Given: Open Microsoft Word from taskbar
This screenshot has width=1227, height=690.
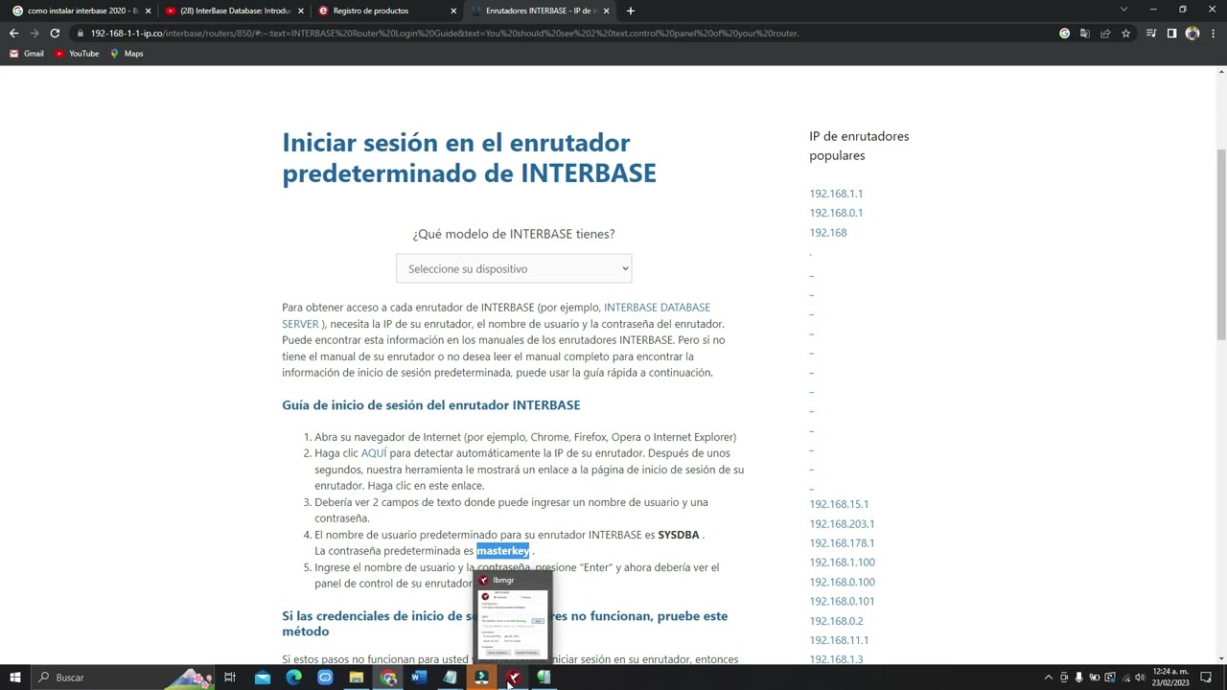Looking at the screenshot, I should pos(419,678).
